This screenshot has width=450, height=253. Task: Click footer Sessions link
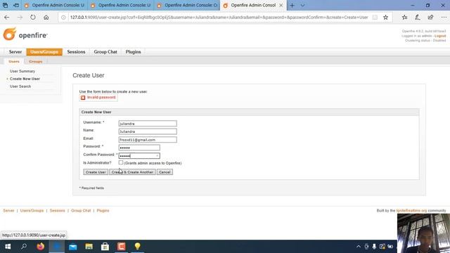pos(58,211)
